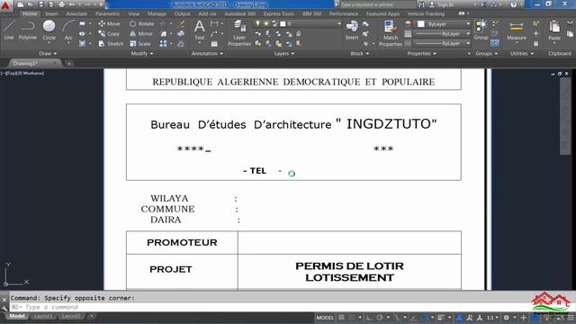Expand the Properties panel
Screen dimensions: 576x324
click(421, 54)
